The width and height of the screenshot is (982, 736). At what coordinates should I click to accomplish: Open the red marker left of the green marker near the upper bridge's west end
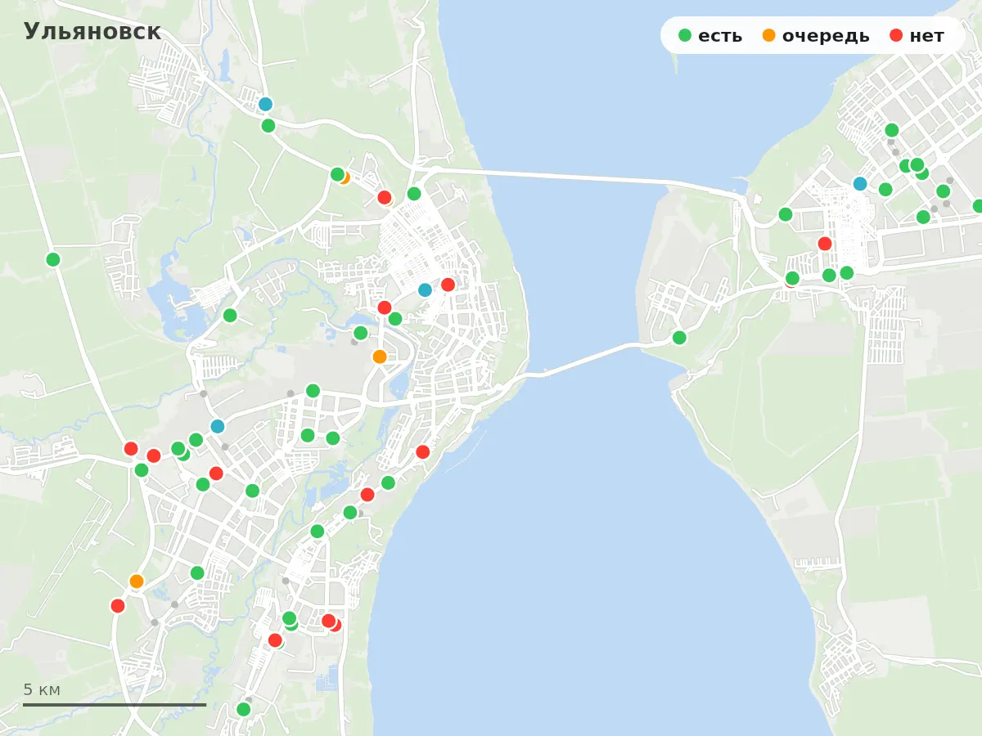[x=385, y=197]
